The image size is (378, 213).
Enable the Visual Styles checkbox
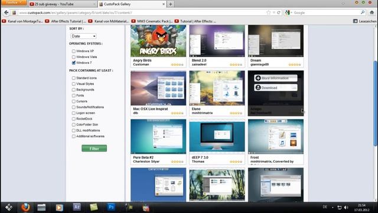[x=73, y=84]
